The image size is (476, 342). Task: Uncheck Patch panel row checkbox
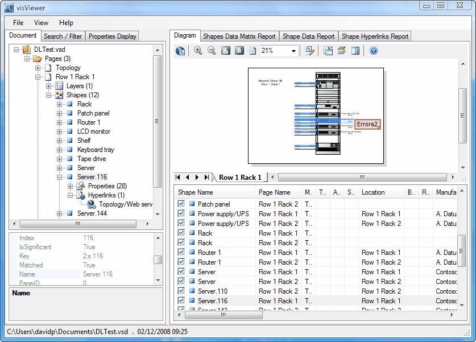click(181, 204)
